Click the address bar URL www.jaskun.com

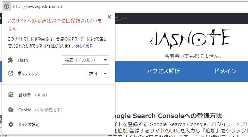(x=37, y=6)
